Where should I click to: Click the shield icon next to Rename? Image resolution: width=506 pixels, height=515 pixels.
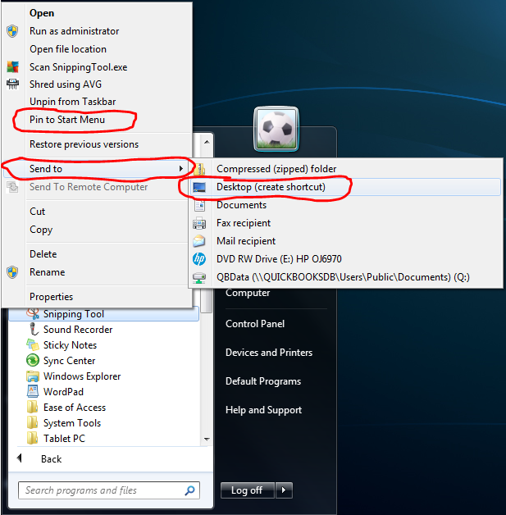point(12,272)
